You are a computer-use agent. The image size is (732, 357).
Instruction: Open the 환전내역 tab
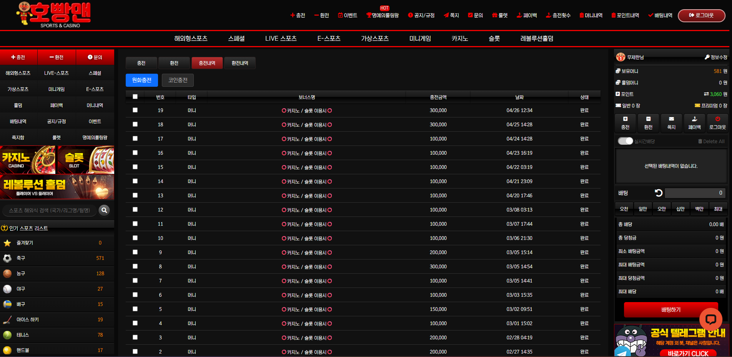click(240, 63)
